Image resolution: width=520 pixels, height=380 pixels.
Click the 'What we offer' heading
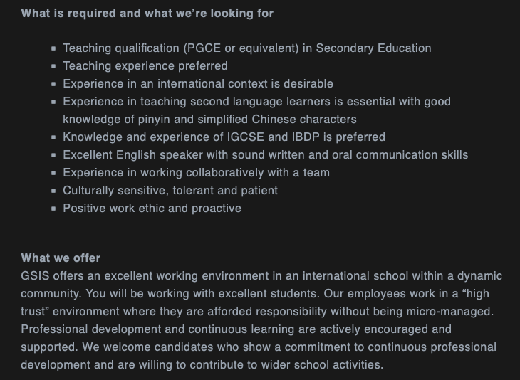coord(61,258)
